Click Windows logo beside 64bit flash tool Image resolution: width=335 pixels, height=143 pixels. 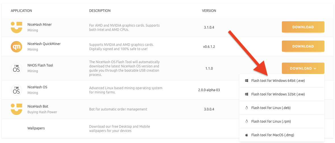point(247,81)
